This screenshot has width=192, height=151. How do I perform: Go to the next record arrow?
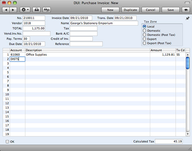pos(13,10)
